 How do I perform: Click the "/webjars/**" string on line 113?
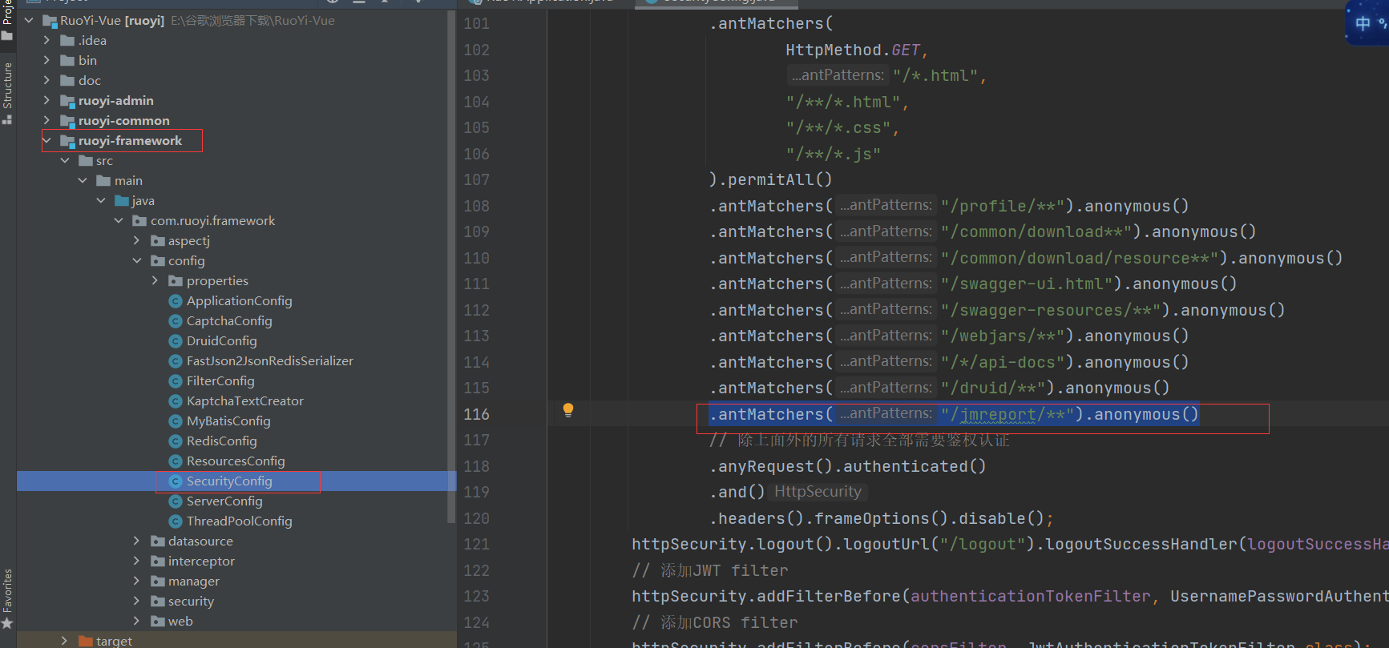[1003, 336]
